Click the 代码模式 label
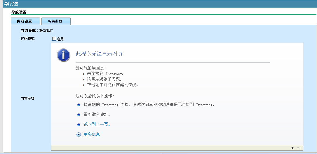Screen dimensions: 317x154 27,39
